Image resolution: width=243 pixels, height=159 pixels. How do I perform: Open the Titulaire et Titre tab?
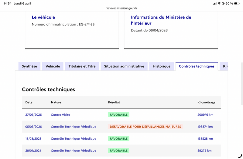point(82,66)
